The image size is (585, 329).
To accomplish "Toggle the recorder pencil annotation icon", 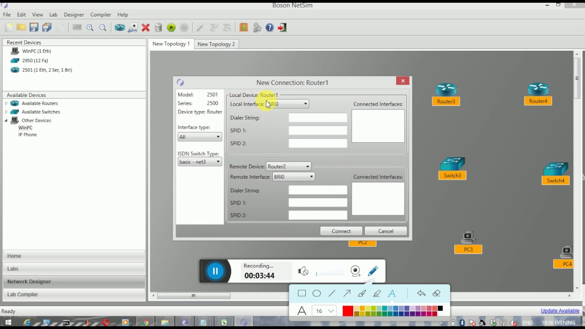I will pos(373,271).
